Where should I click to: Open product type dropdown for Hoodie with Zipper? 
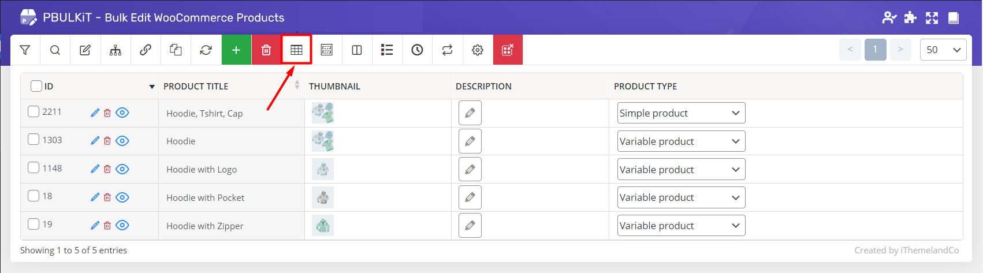coord(680,226)
